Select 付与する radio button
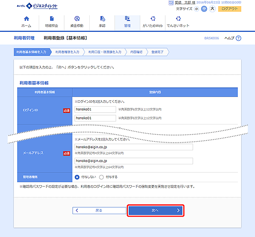The height and width of the screenshot is (237, 255). click(101, 177)
